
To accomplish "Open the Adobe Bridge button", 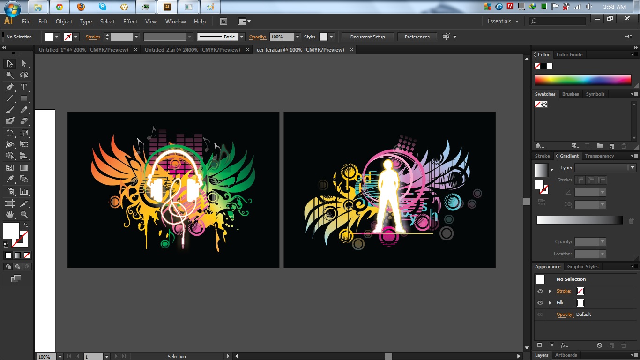I will (x=223, y=21).
